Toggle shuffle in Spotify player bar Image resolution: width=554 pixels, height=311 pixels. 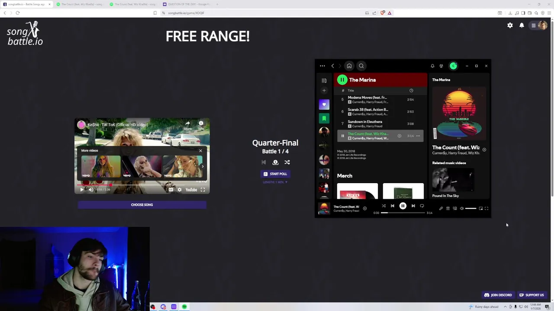(x=383, y=206)
